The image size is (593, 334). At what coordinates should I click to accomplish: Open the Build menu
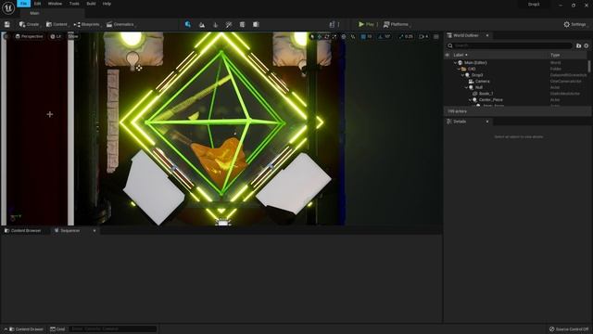pos(91,4)
